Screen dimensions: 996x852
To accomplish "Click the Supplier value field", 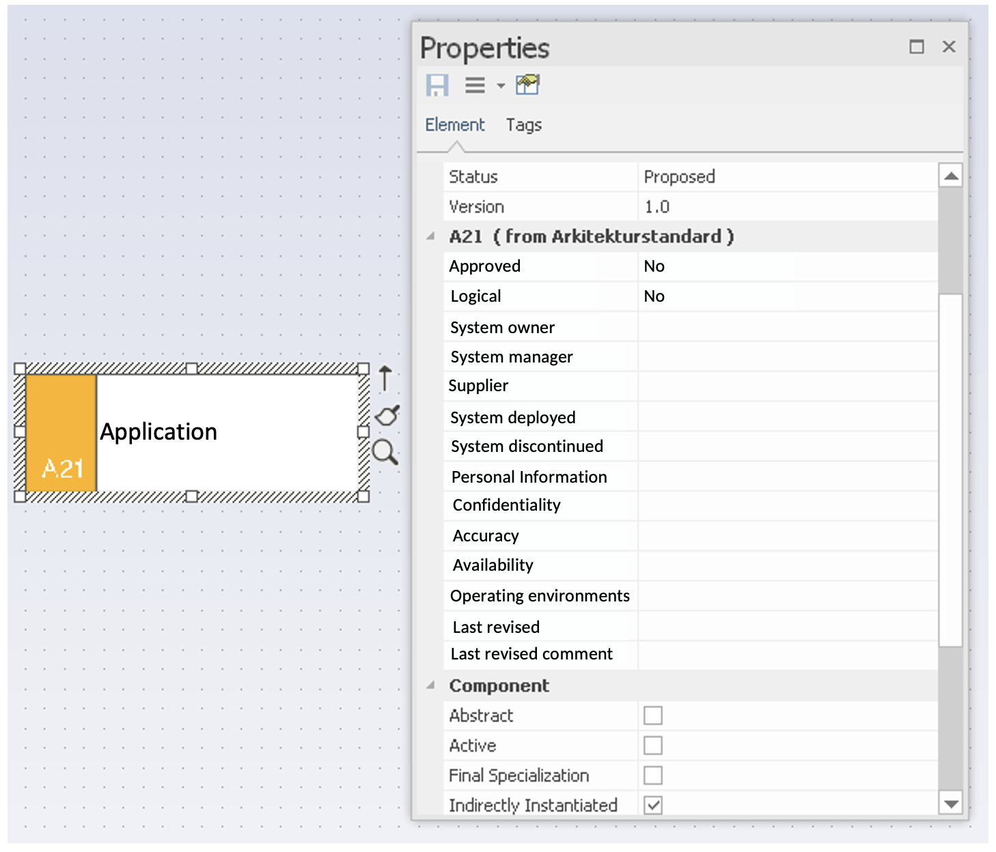I will click(788, 386).
